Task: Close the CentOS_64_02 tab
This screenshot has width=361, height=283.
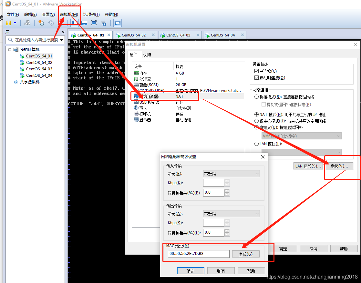Action: [153, 35]
